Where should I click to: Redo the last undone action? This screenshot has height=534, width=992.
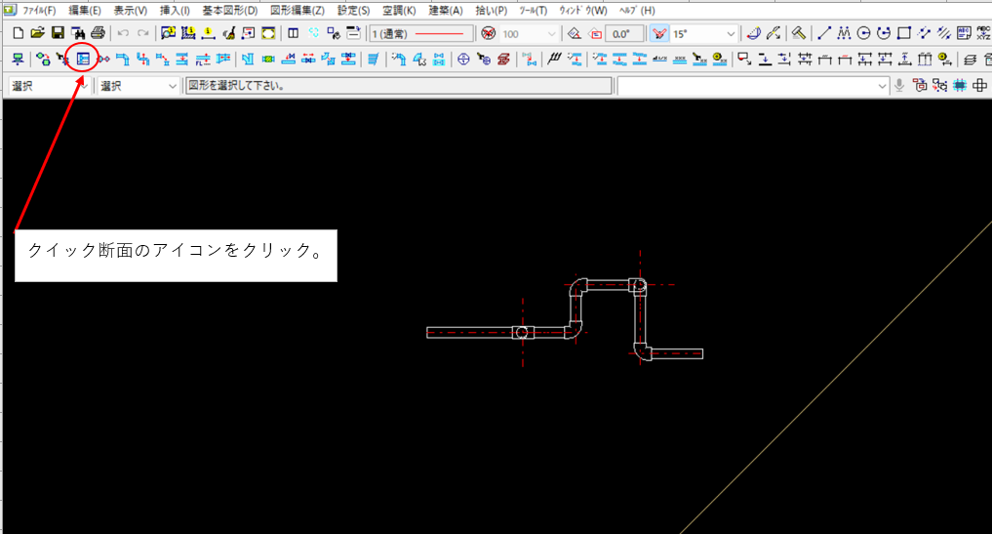(x=143, y=33)
